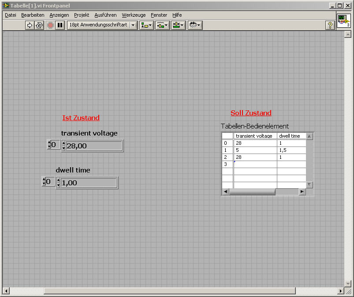
Task: Click the empty transient voltage cell in row 3
Action: click(x=255, y=164)
